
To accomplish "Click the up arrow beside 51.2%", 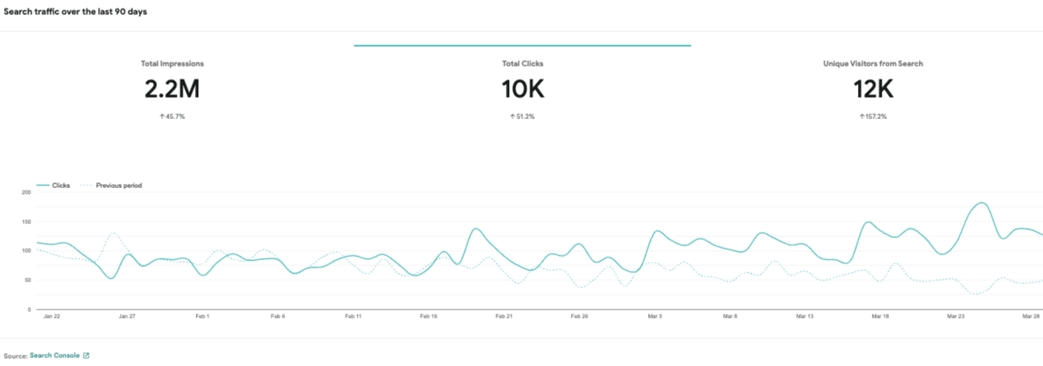I will [x=512, y=117].
